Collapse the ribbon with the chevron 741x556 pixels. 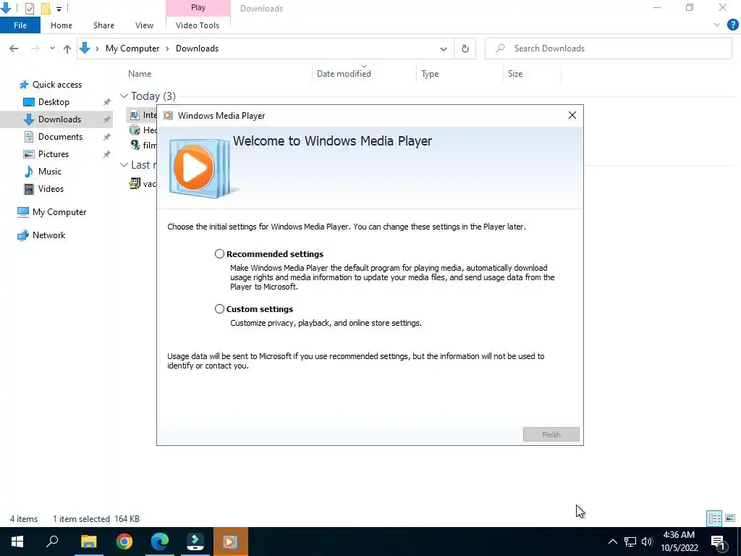pyautogui.click(x=717, y=25)
